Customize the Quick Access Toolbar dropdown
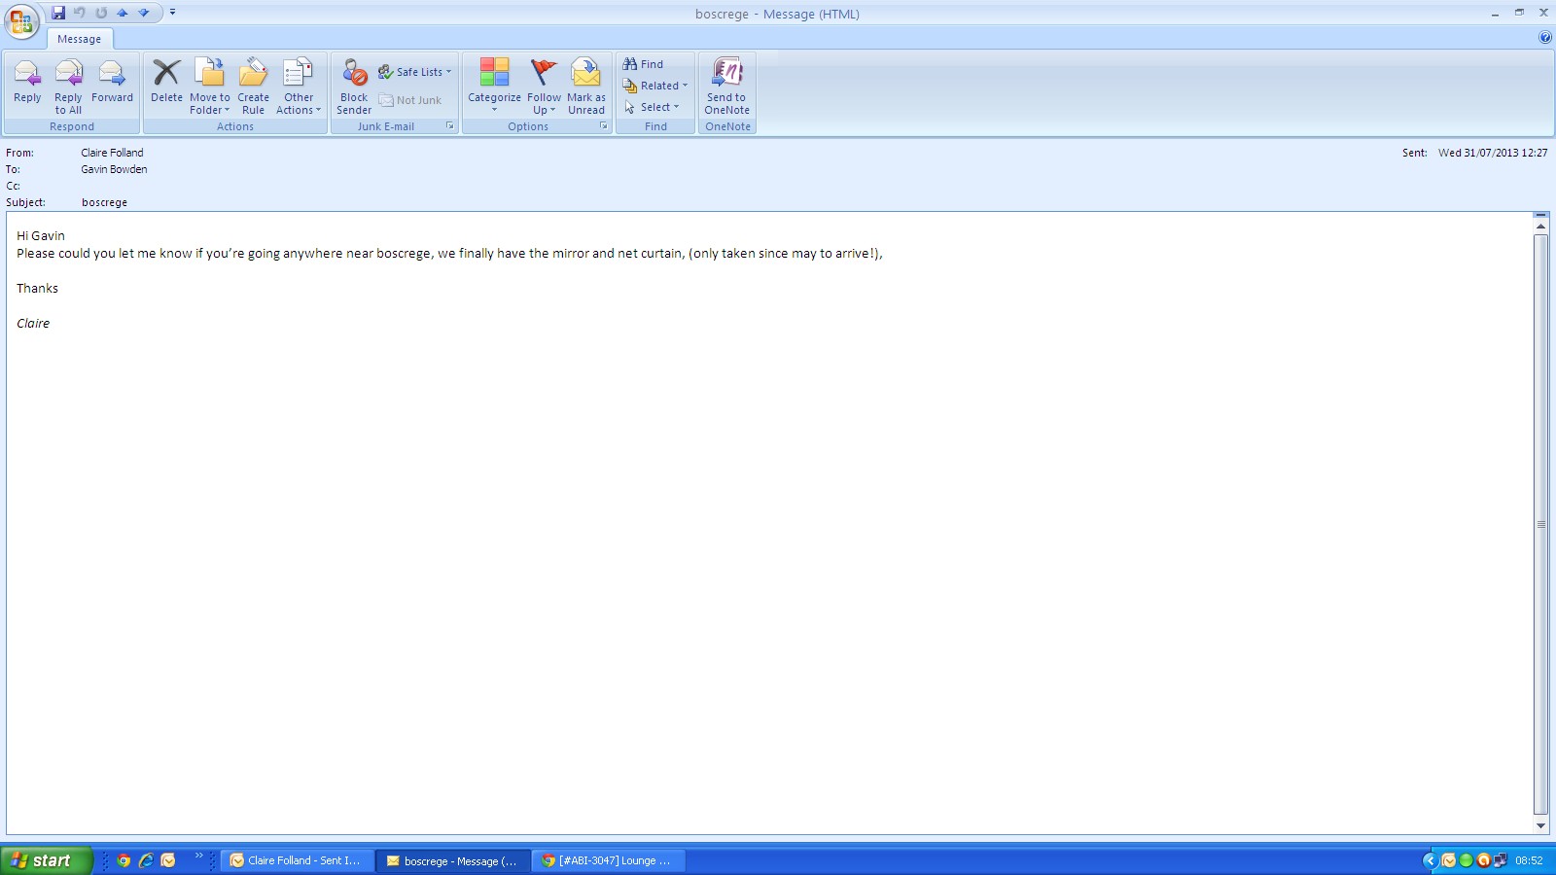The image size is (1556, 875). coord(172,13)
